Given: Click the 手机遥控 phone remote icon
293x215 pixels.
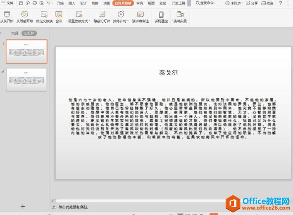Looking at the screenshot, I should click(161, 17).
